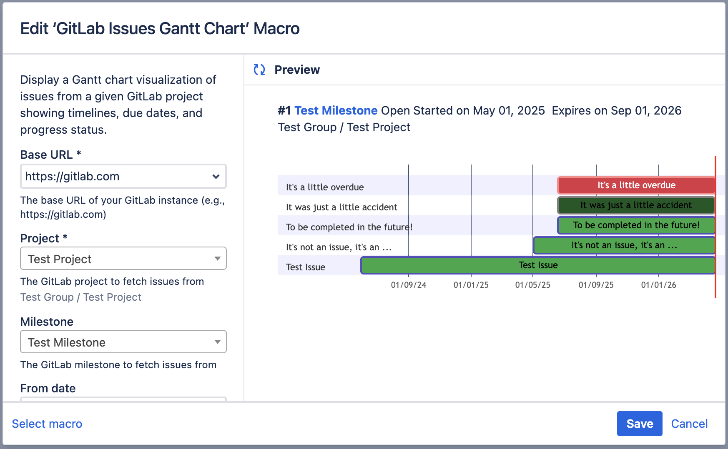This screenshot has width=728, height=449.
Task: Click the refresh preview icon
Action: click(x=259, y=70)
